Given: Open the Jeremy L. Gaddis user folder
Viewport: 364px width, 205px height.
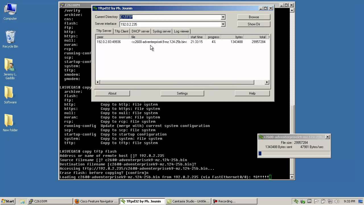Looking at the screenshot, I should click(x=10, y=68).
